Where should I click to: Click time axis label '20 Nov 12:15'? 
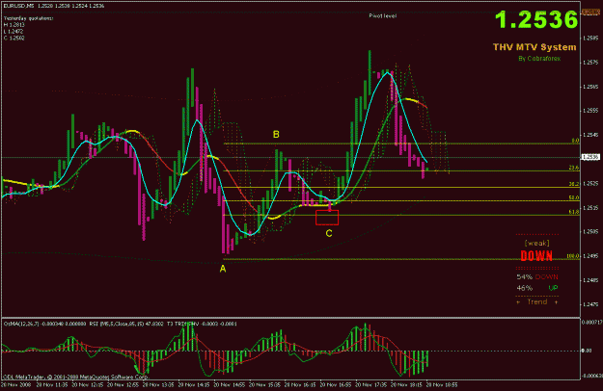point(87,384)
